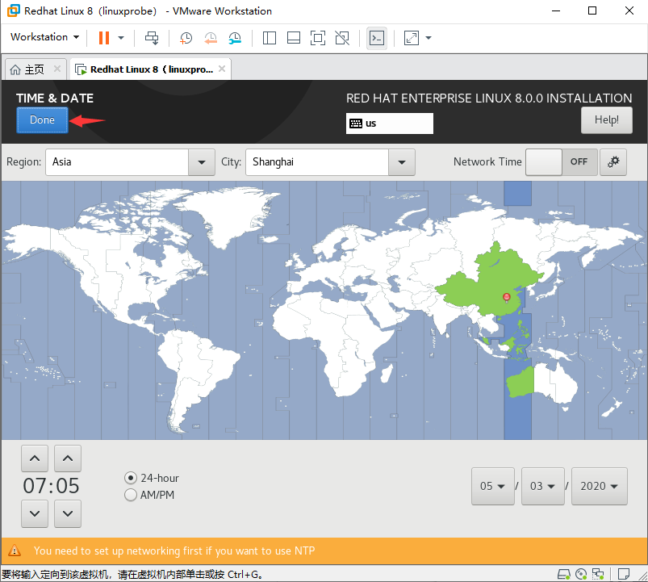Send Ctrl+Alt+Del to the virtual machine
Image resolution: width=648 pixels, height=582 pixels.
pyautogui.click(x=152, y=38)
